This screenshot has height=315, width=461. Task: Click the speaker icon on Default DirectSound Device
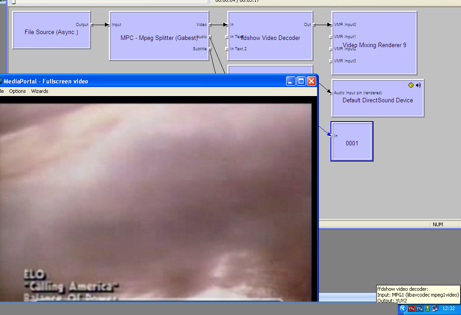coord(418,85)
